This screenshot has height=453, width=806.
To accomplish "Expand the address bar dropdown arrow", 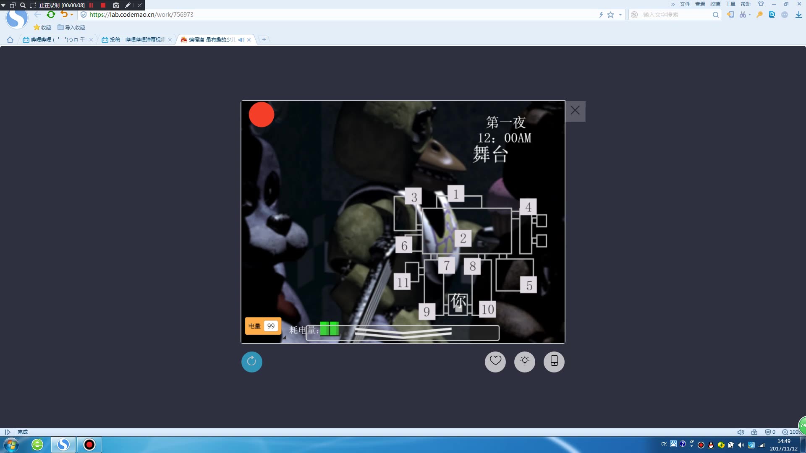I will (620, 15).
